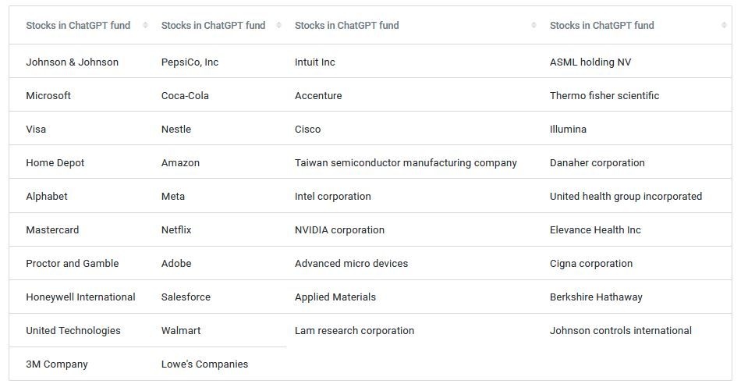This screenshot has height=391, width=748.
Task: Select the Johnson & Johnson cell
Action: (76, 62)
